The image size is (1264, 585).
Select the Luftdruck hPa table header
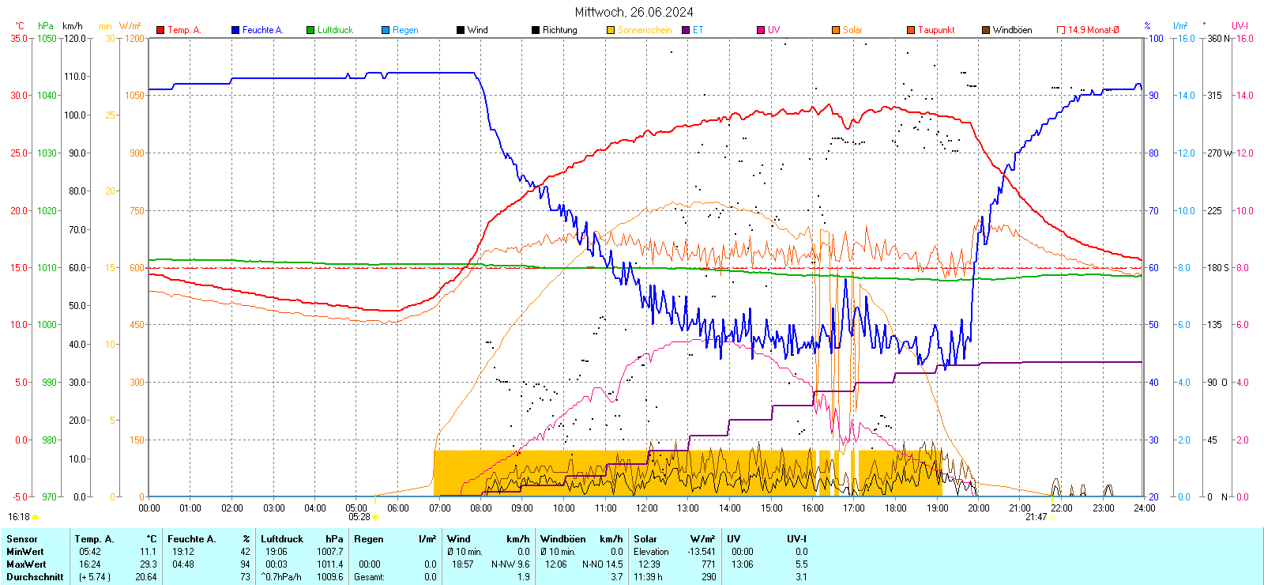(303, 539)
